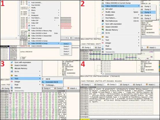Click Address icon in menu with ASCII submenu open
This screenshot has width=160, height=120.
coord(12,88)
